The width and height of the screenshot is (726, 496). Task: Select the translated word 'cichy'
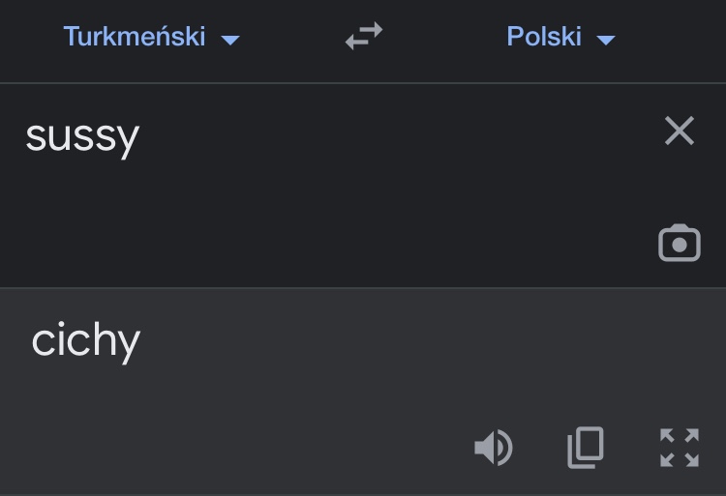point(86,340)
